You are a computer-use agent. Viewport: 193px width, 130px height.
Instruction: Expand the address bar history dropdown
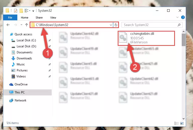[x=111, y=25]
